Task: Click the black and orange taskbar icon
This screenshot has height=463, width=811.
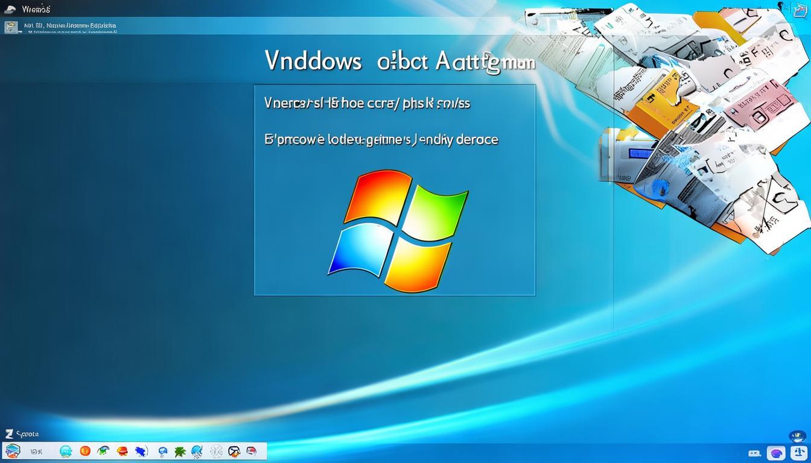Action: coord(234,451)
